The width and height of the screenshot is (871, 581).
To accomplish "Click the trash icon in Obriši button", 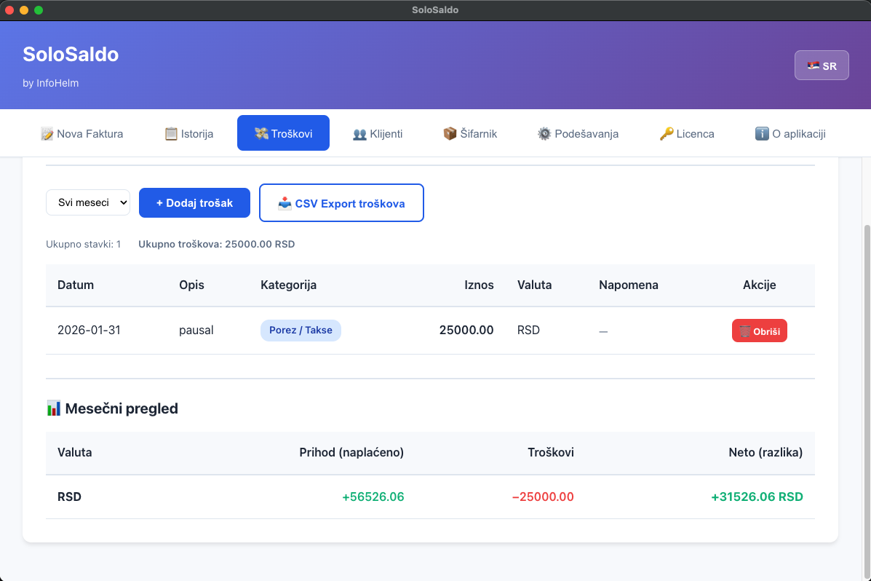I will pos(745,331).
